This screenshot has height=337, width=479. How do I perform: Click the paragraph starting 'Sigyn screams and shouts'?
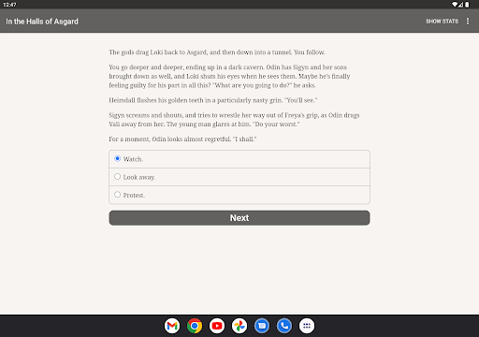click(234, 120)
